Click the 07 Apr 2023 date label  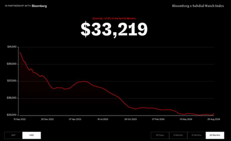(x=75, y=119)
